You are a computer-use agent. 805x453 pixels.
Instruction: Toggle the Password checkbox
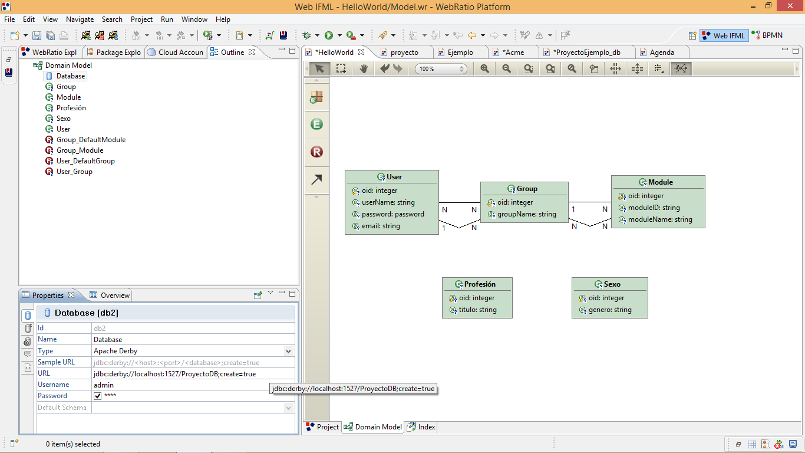point(98,396)
